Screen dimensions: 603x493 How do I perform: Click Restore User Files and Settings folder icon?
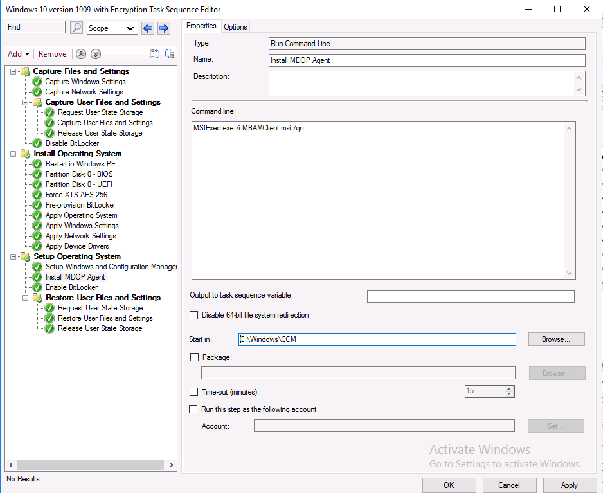[x=37, y=298]
